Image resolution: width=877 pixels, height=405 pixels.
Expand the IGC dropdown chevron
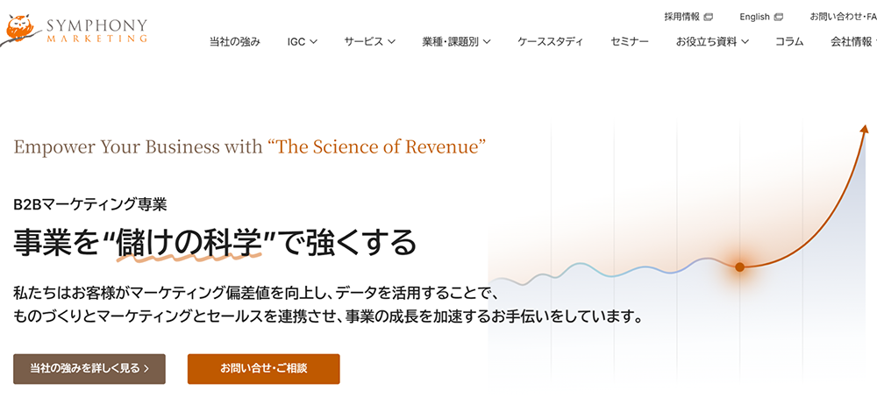pyautogui.click(x=313, y=41)
